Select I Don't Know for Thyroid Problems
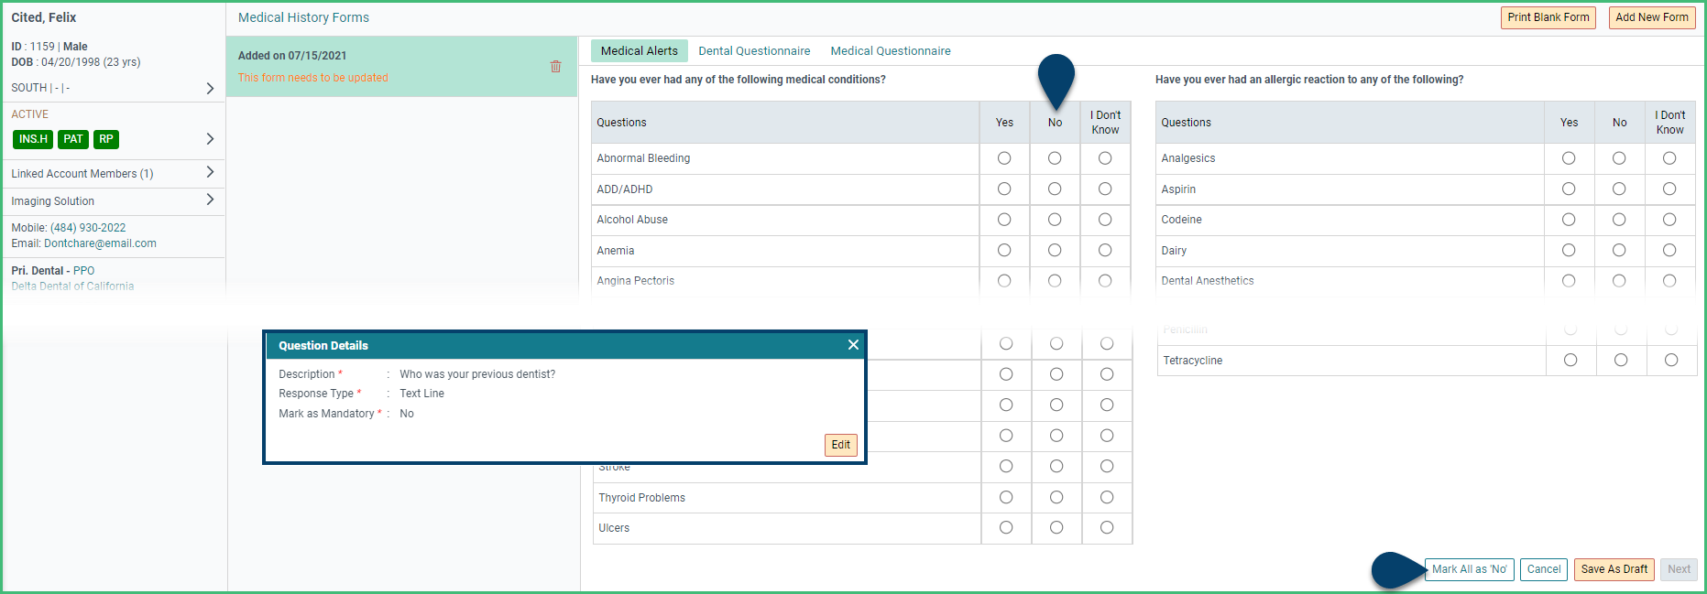 coord(1107,497)
